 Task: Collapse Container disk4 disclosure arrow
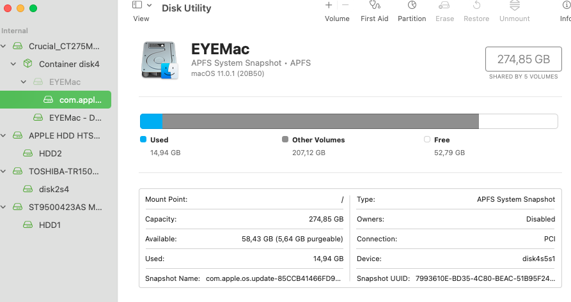13,64
